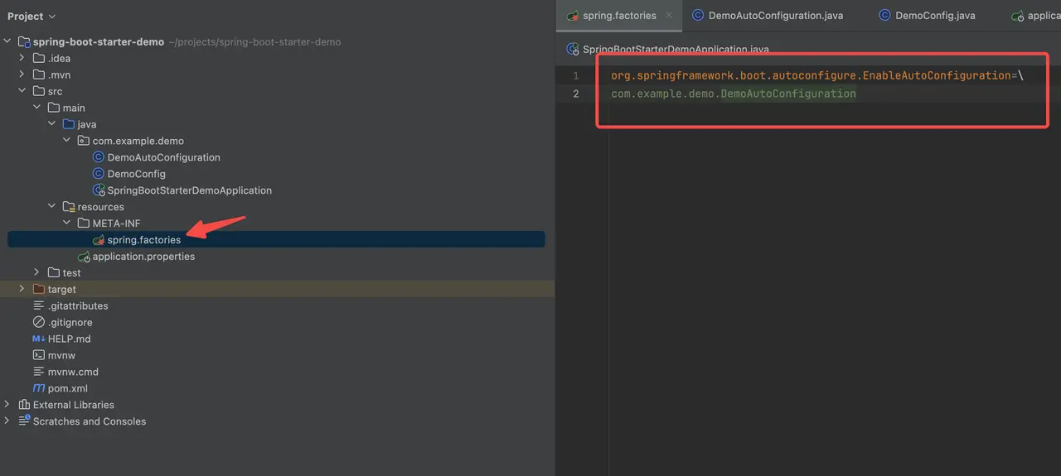Collapse the resources folder arrow
Image resolution: width=1061 pixels, height=476 pixels.
[52, 207]
